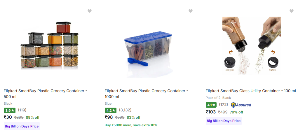The width and height of the screenshot is (298, 133).
Task: Click the 3.9 star rating badge
Action: pos(10,111)
